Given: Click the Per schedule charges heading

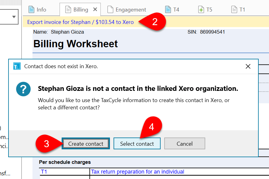Looking at the screenshot, I should tap(65, 162).
